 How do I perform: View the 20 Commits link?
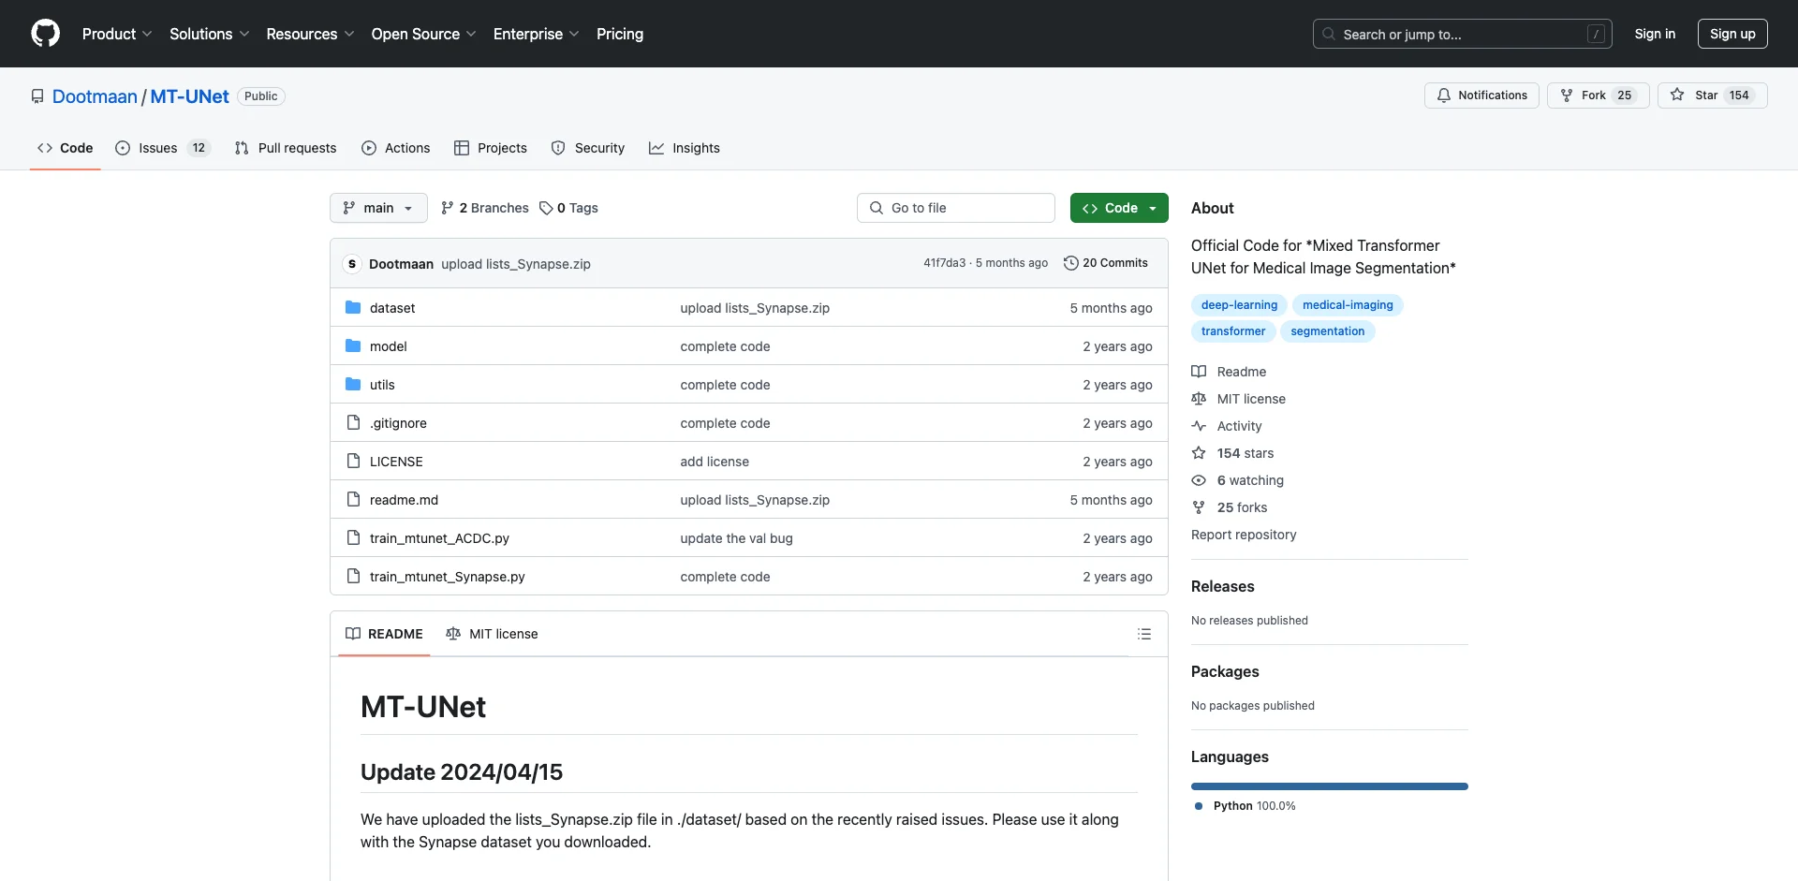[1106, 263]
